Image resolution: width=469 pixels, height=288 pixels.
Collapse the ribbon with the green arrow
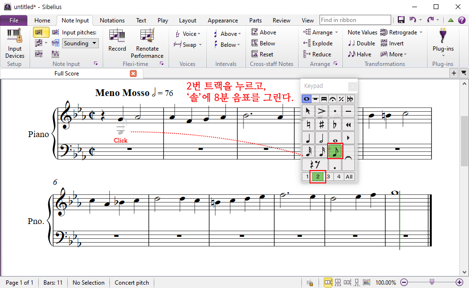click(451, 20)
